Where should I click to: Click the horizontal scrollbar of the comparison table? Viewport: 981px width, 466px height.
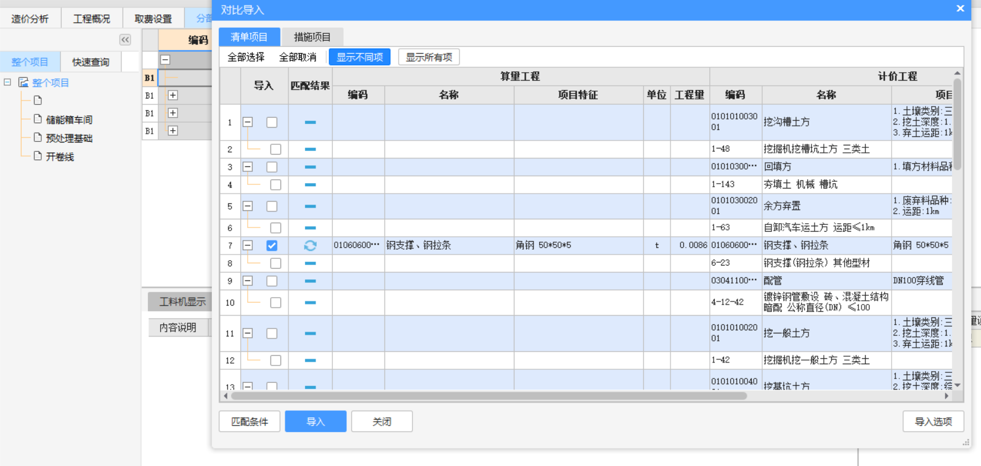(x=489, y=396)
